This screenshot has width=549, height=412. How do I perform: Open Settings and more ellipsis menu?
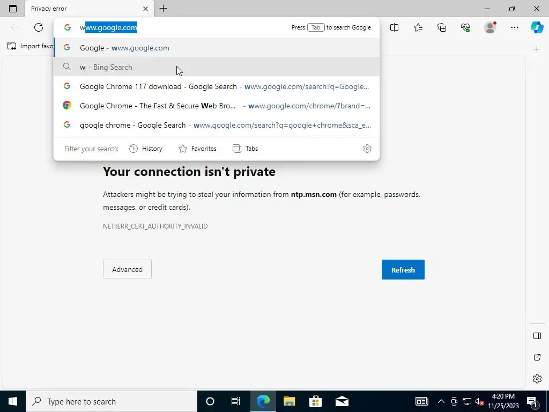[514, 27]
